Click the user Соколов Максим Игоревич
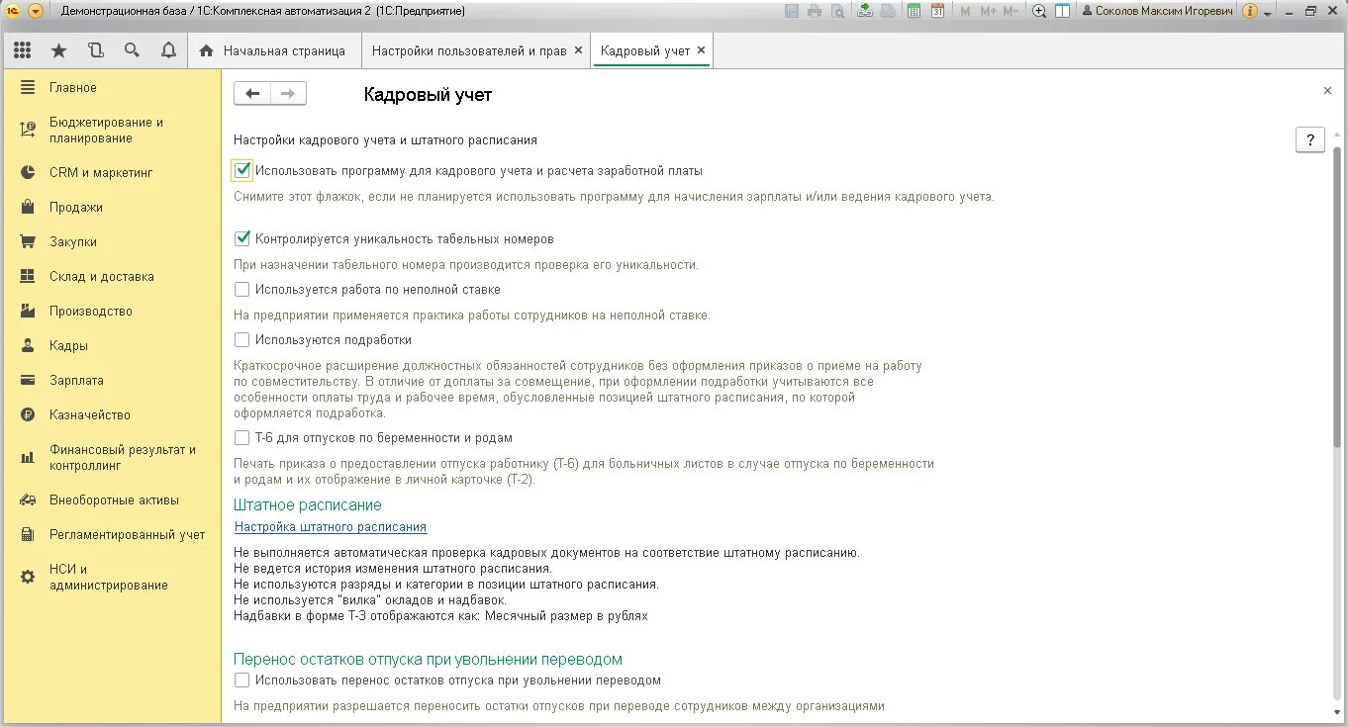1348x727 pixels. 1157,11
